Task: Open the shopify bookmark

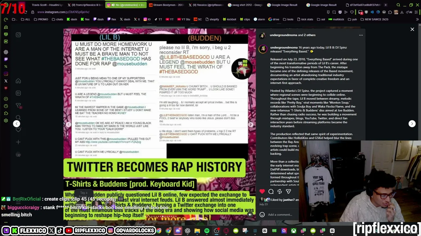Action: (x=212, y=19)
